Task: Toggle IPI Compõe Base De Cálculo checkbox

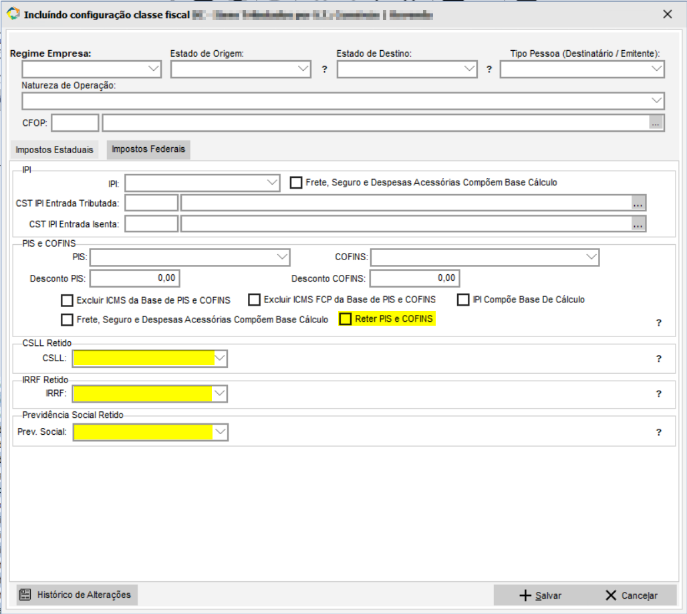Action: click(x=463, y=300)
